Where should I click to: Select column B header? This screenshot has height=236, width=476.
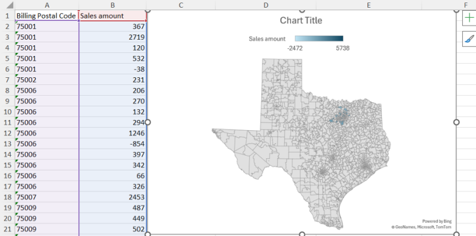click(x=112, y=5)
